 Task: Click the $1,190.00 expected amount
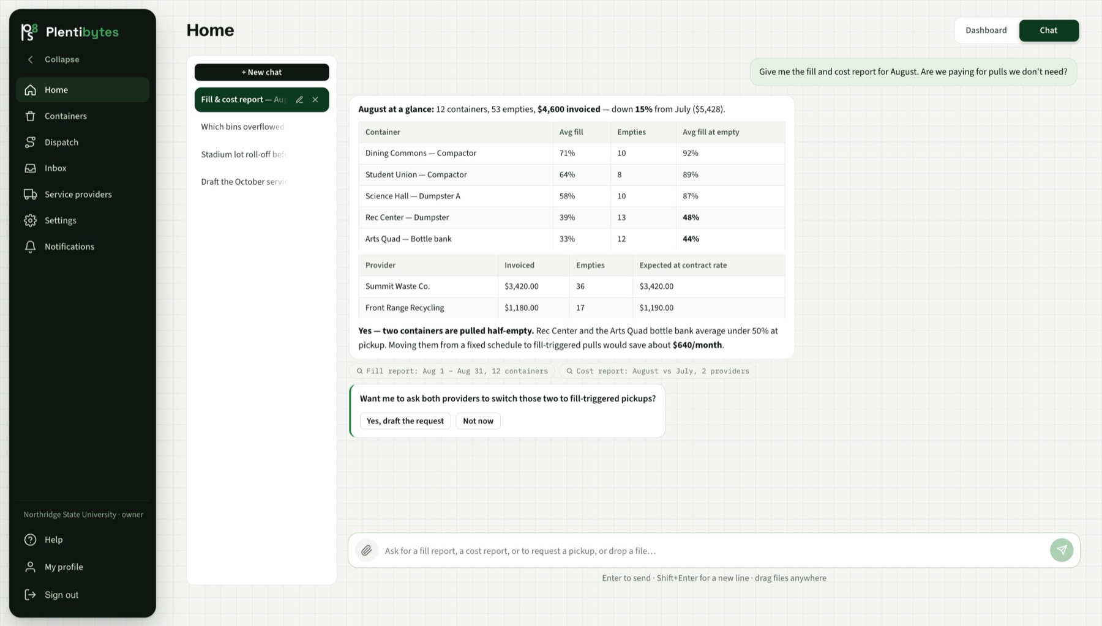[x=656, y=308]
